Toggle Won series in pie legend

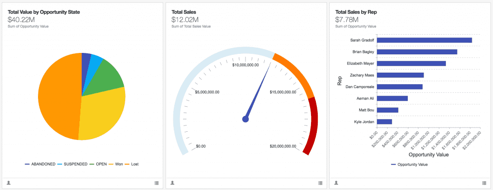tap(116, 164)
